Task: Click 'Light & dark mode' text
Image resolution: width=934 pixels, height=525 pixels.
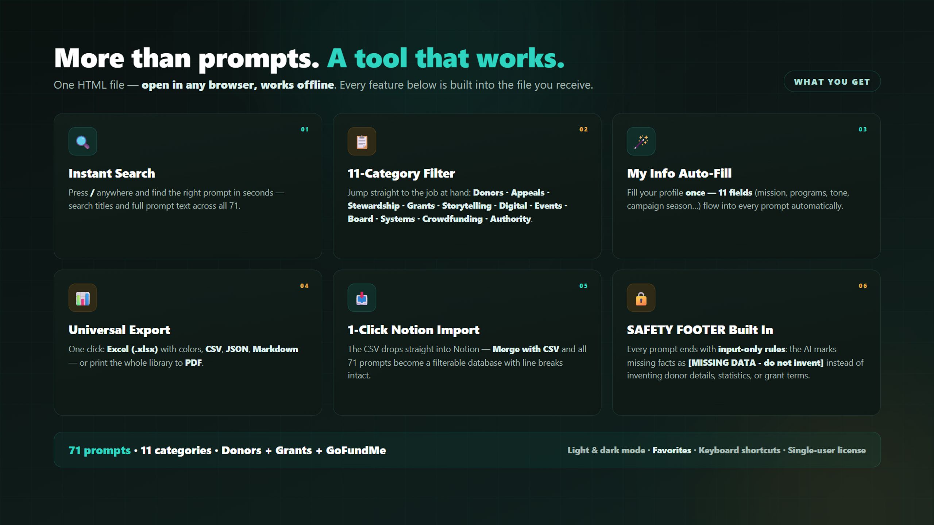Action: [606, 451]
